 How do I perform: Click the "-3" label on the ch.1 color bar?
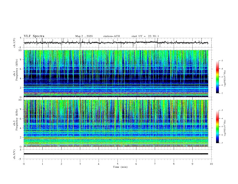click(221, 60)
